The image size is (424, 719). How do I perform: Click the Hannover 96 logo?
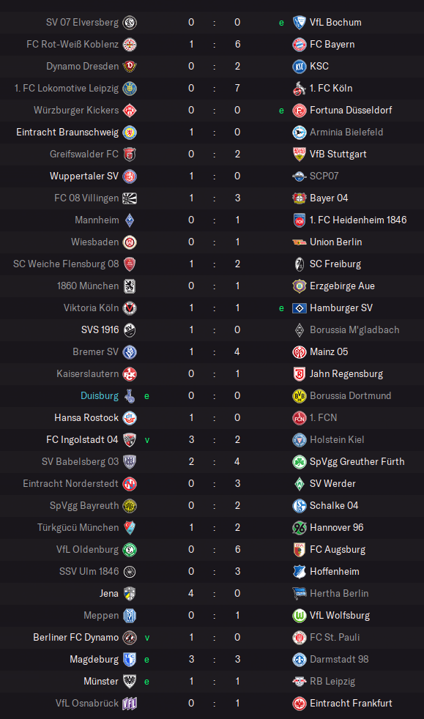point(299,527)
